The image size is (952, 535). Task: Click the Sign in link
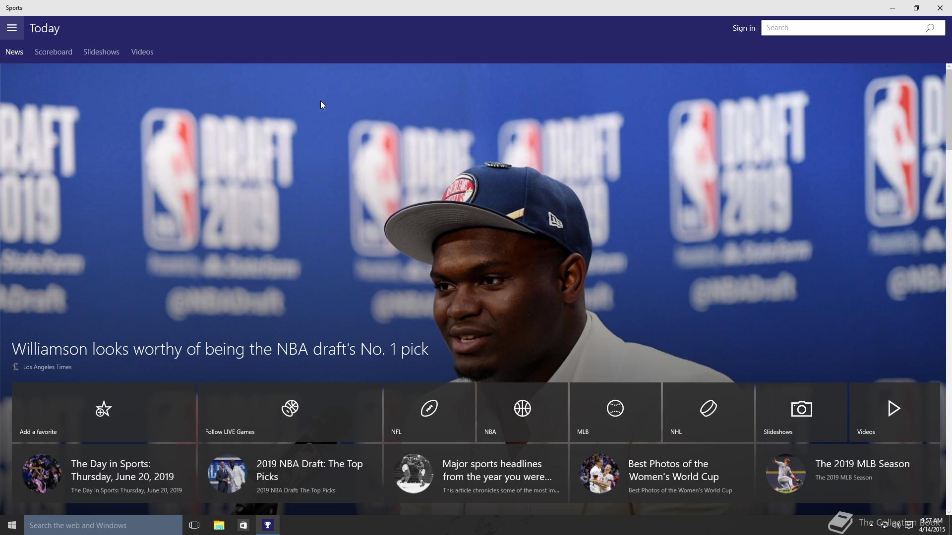pyautogui.click(x=744, y=28)
